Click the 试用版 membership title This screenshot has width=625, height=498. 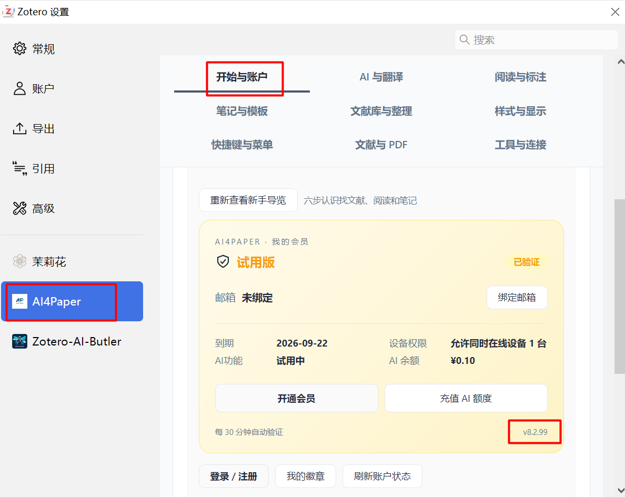(256, 262)
